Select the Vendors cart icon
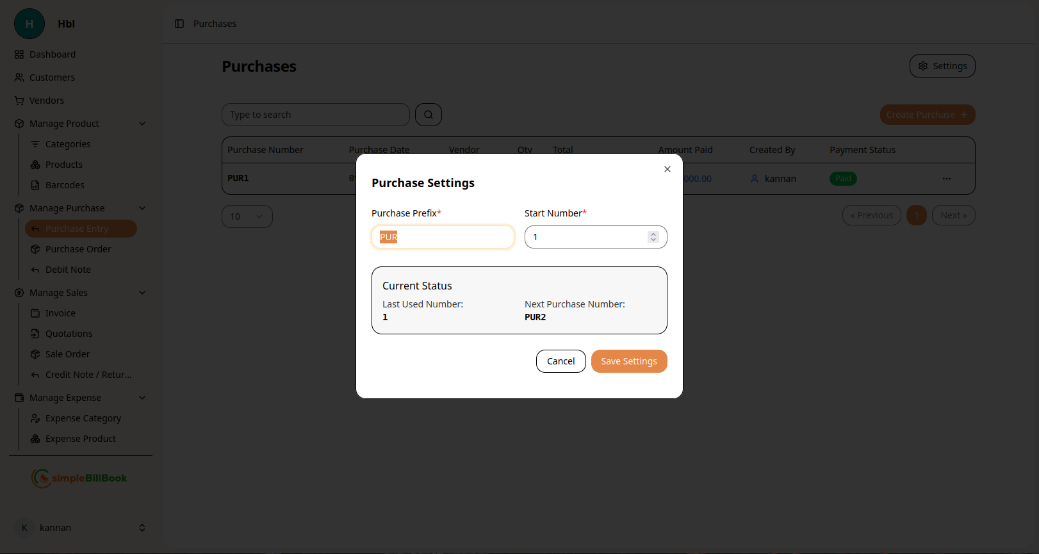The image size is (1039, 554). click(x=19, y=101)
